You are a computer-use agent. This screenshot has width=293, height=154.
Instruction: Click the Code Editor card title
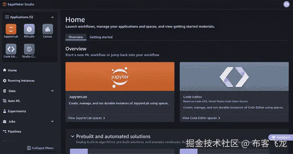pos(192,97)
